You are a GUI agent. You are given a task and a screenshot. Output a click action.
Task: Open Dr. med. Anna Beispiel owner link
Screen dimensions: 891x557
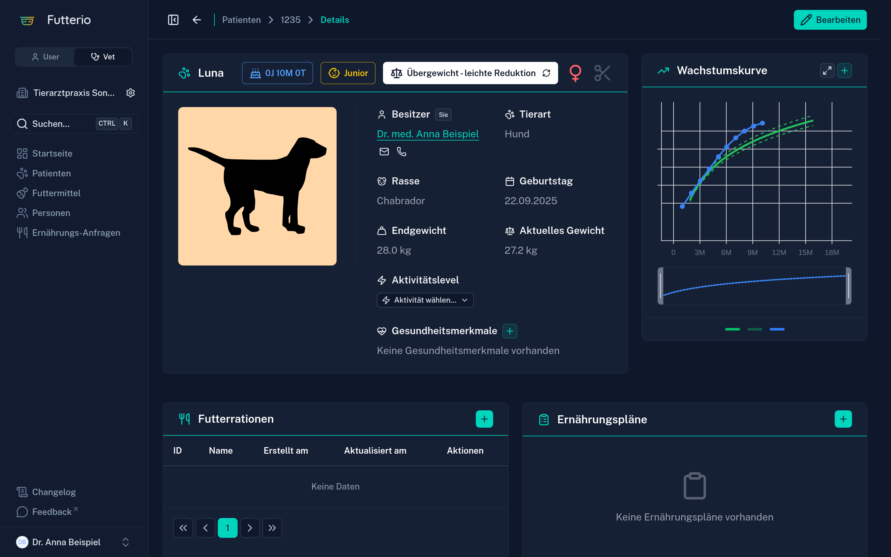428,134
